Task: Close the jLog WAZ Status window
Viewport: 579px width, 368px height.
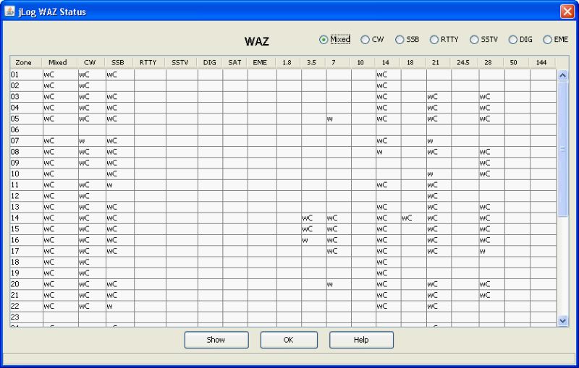Action: (567, 12)
